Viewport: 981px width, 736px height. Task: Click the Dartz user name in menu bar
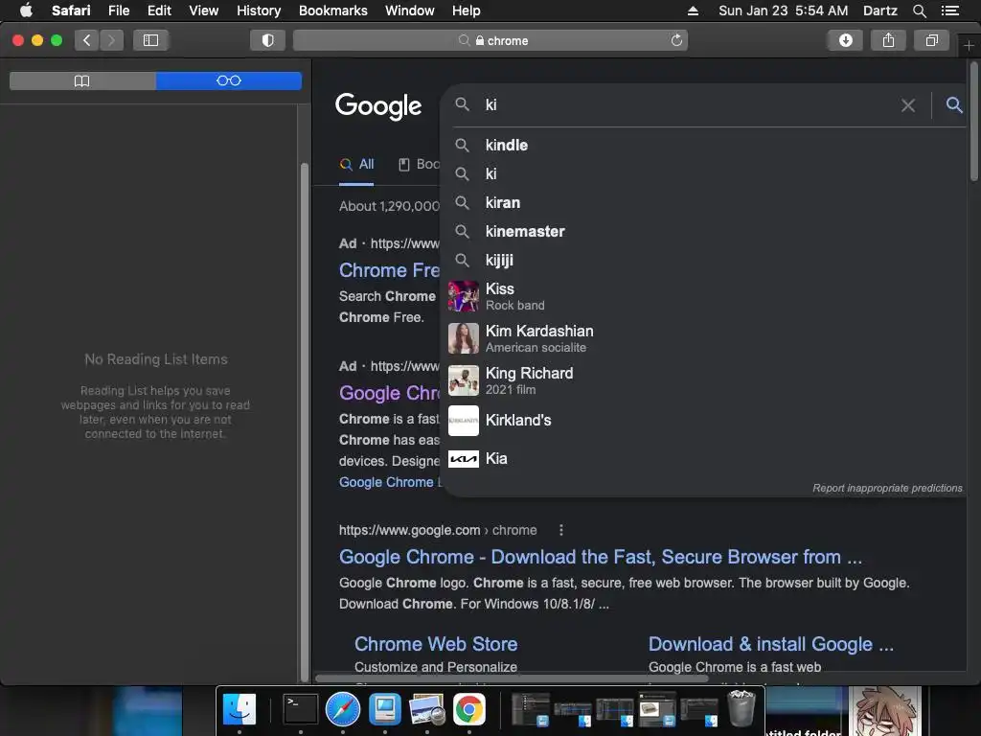(x=879, y=11)
